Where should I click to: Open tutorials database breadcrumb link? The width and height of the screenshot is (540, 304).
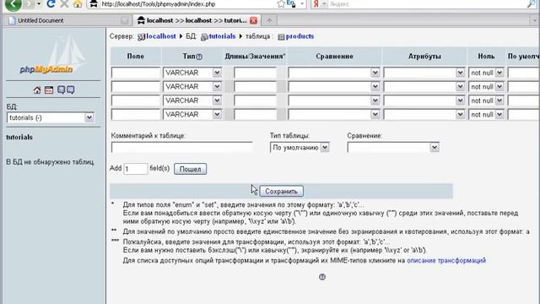222,36
